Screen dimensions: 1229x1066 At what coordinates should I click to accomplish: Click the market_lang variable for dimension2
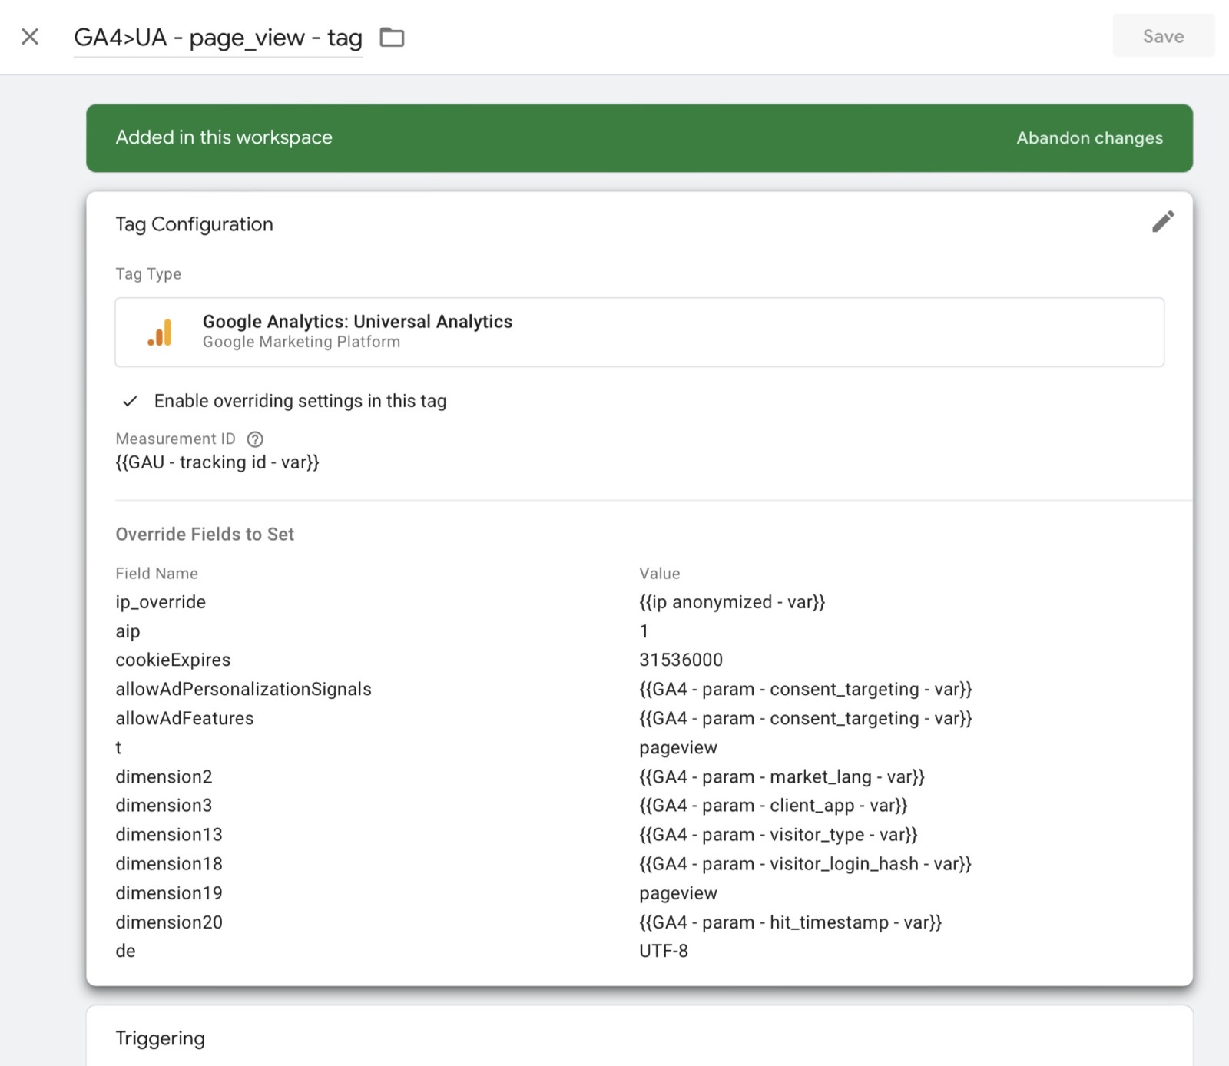click(781, 776)
